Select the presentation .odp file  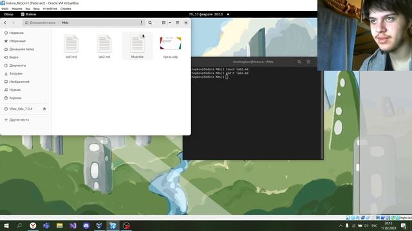point(171,47)
